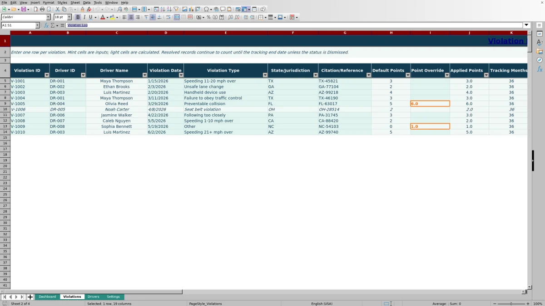Toggle Freeze Rows and Columns
The width and height of the screenshot is (545, 306).
(x=244, y=9)
